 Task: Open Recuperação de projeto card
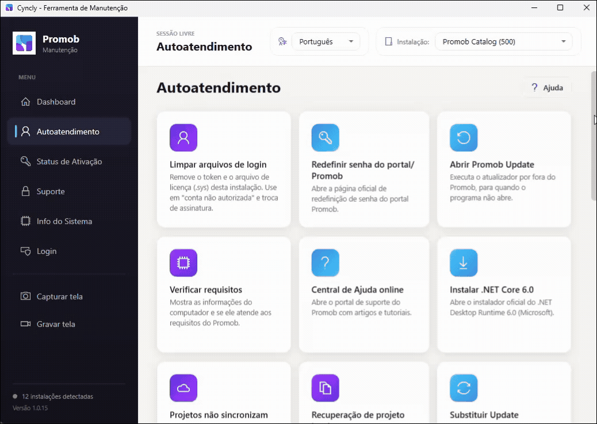pyautogui.click(x=364, y=393)
